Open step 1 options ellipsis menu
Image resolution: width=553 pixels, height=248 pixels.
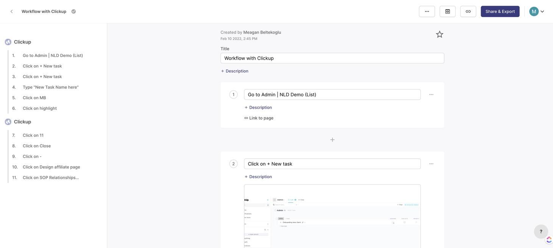pos(431,95)
